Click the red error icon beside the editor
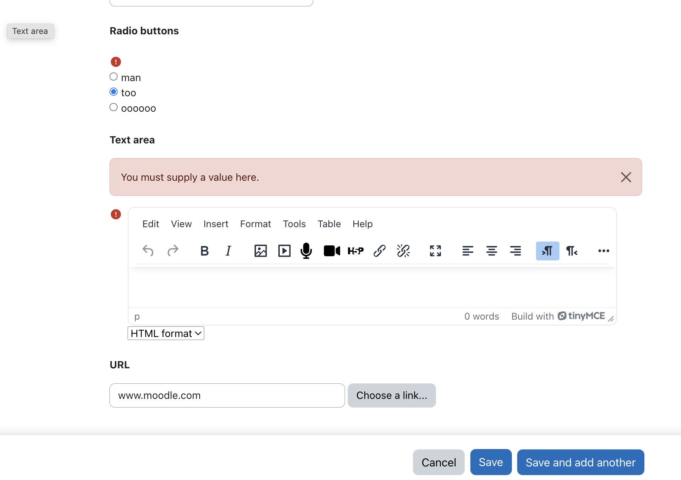The image size is (681, 480). [116, 214]
